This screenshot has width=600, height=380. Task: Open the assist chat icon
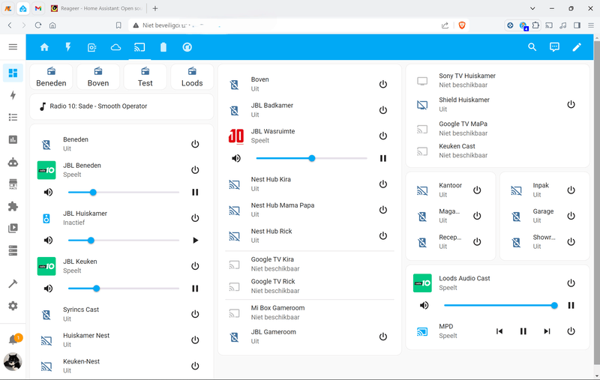tap(554, 47)
